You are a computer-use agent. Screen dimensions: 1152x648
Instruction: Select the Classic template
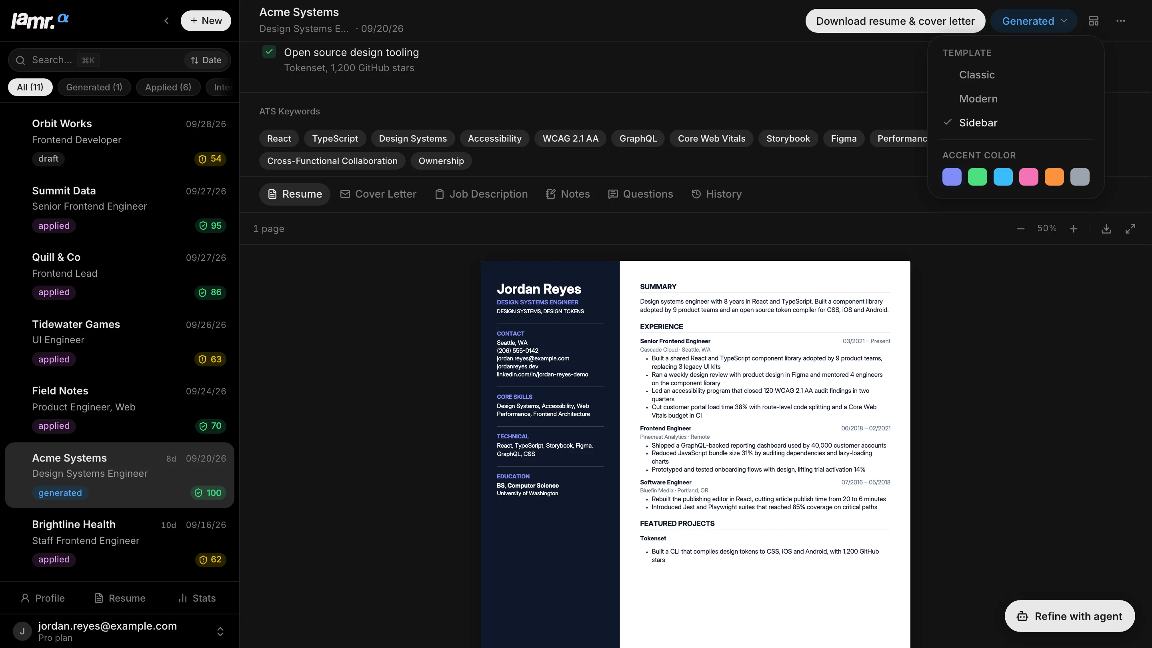pos(1016,75)
